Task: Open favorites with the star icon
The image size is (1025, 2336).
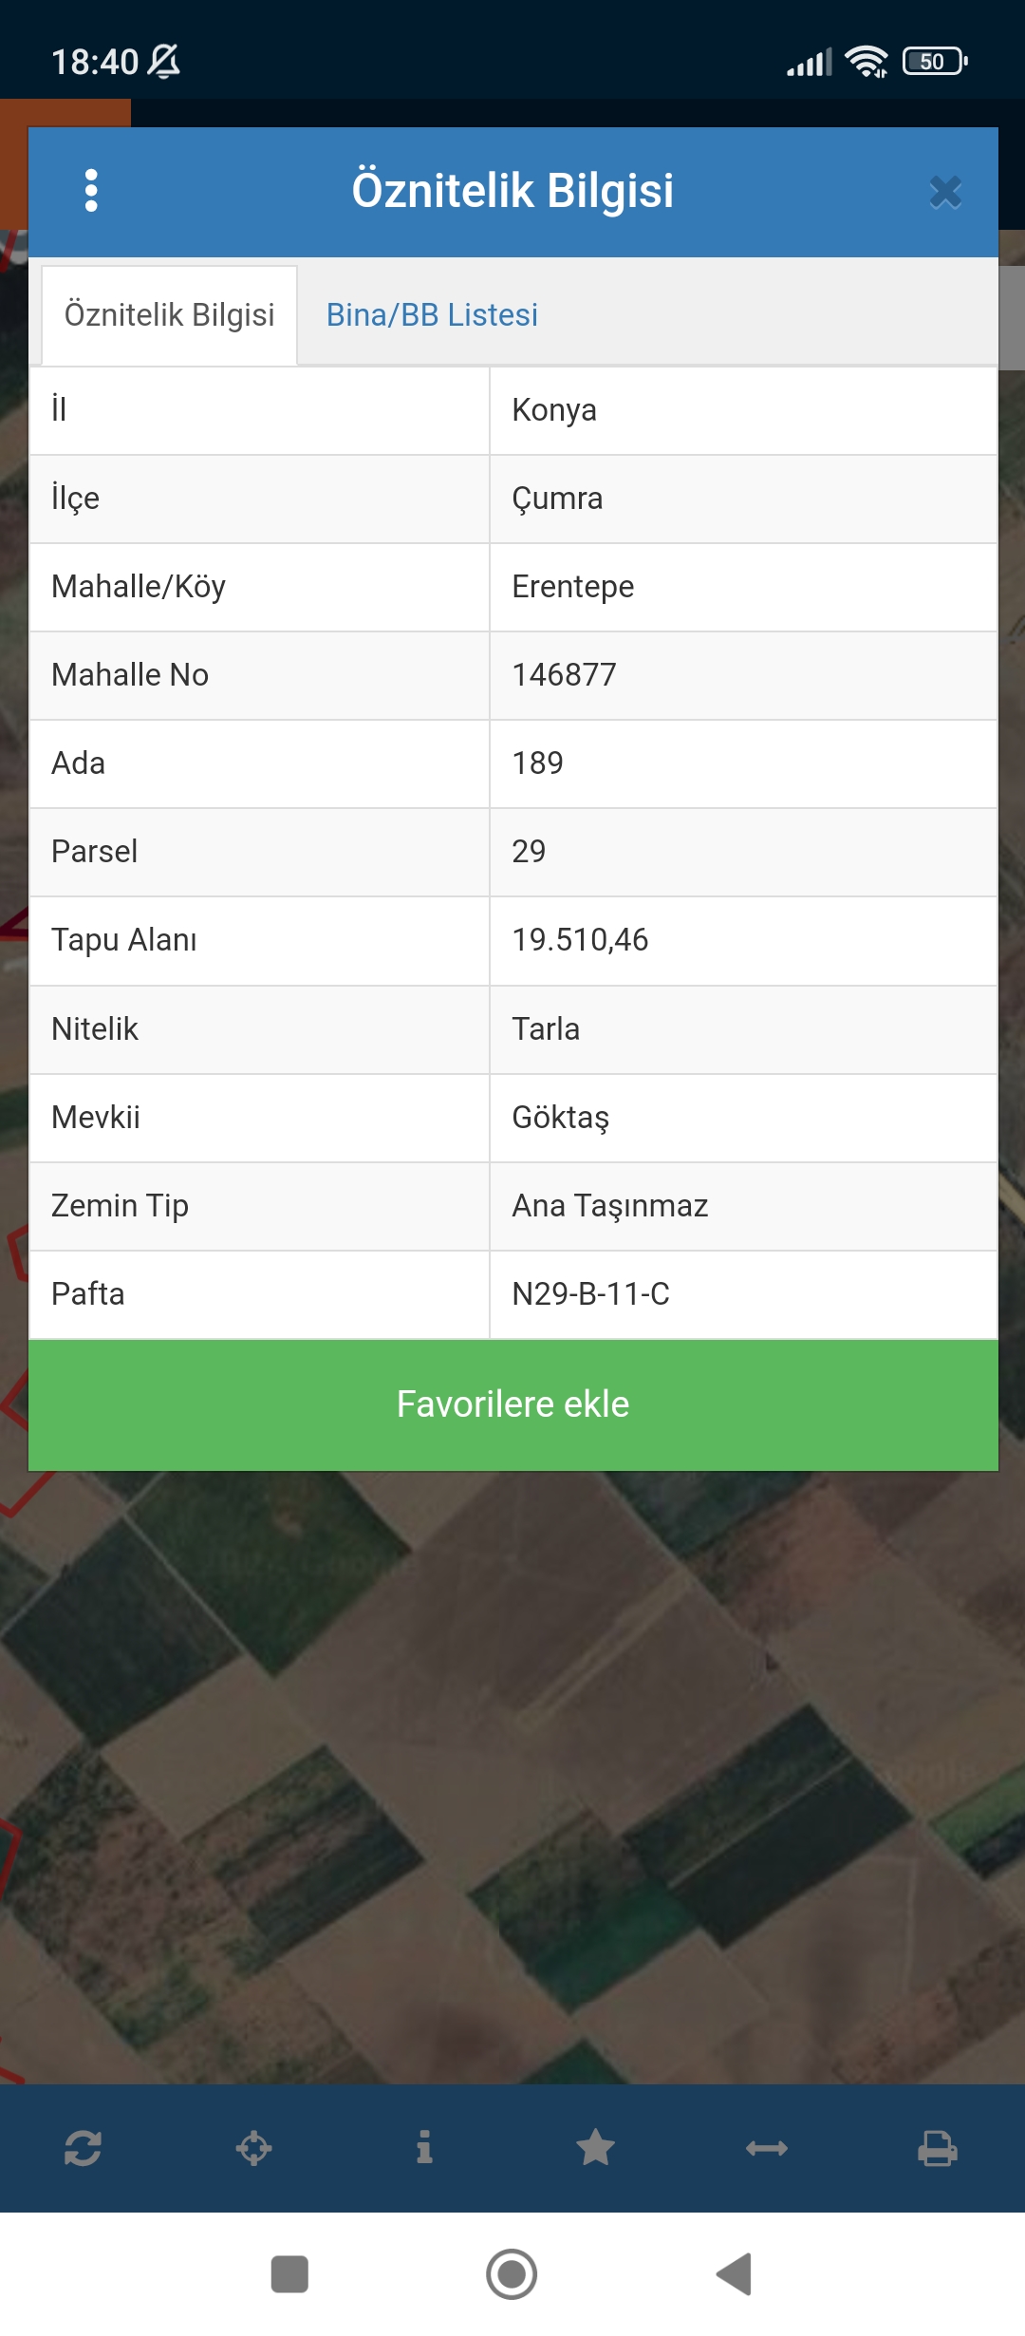Action: (x=595, y=2147)
